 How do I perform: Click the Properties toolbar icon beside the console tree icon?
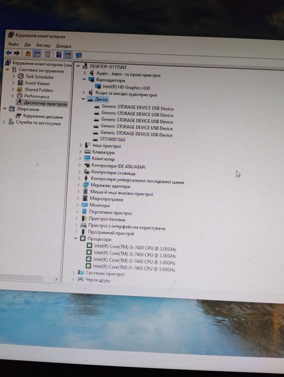[47, 54]
